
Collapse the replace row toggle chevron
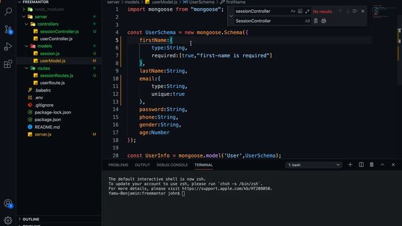click(231, 16)
